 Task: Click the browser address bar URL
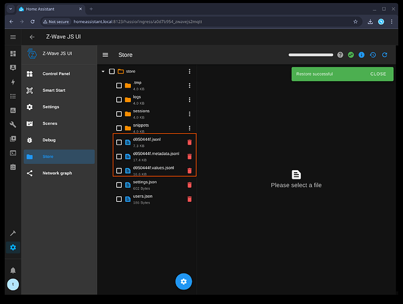138,21
